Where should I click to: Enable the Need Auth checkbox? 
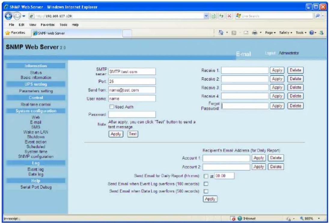[x=111, y=107]
